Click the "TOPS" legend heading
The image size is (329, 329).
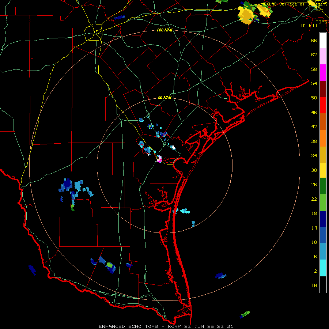click(321, 22)
